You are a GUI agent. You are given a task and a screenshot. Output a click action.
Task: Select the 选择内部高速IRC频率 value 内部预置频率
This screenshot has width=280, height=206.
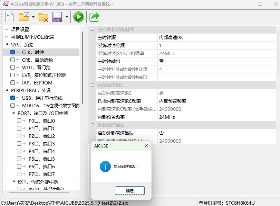216,101
